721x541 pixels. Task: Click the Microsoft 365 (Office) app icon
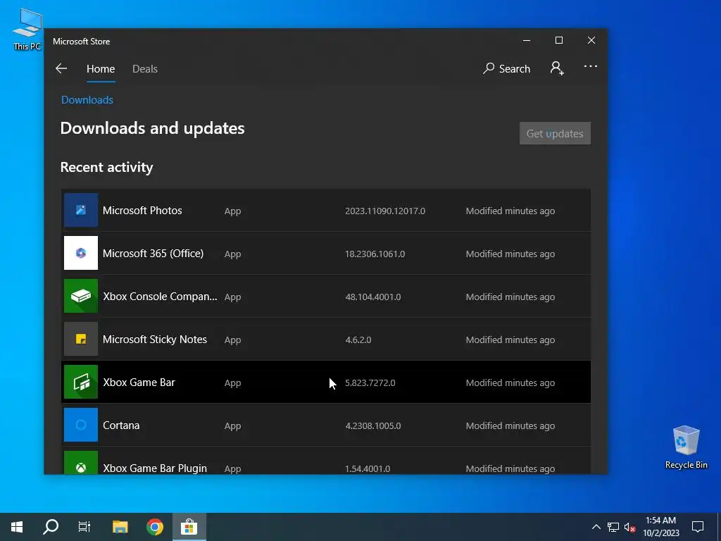click(x=81, y=253)
